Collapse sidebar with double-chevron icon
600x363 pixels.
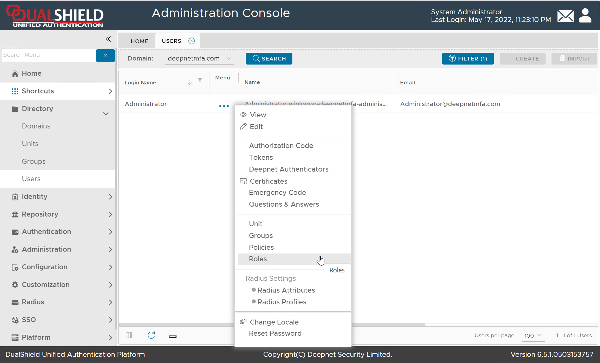[108, 39]
